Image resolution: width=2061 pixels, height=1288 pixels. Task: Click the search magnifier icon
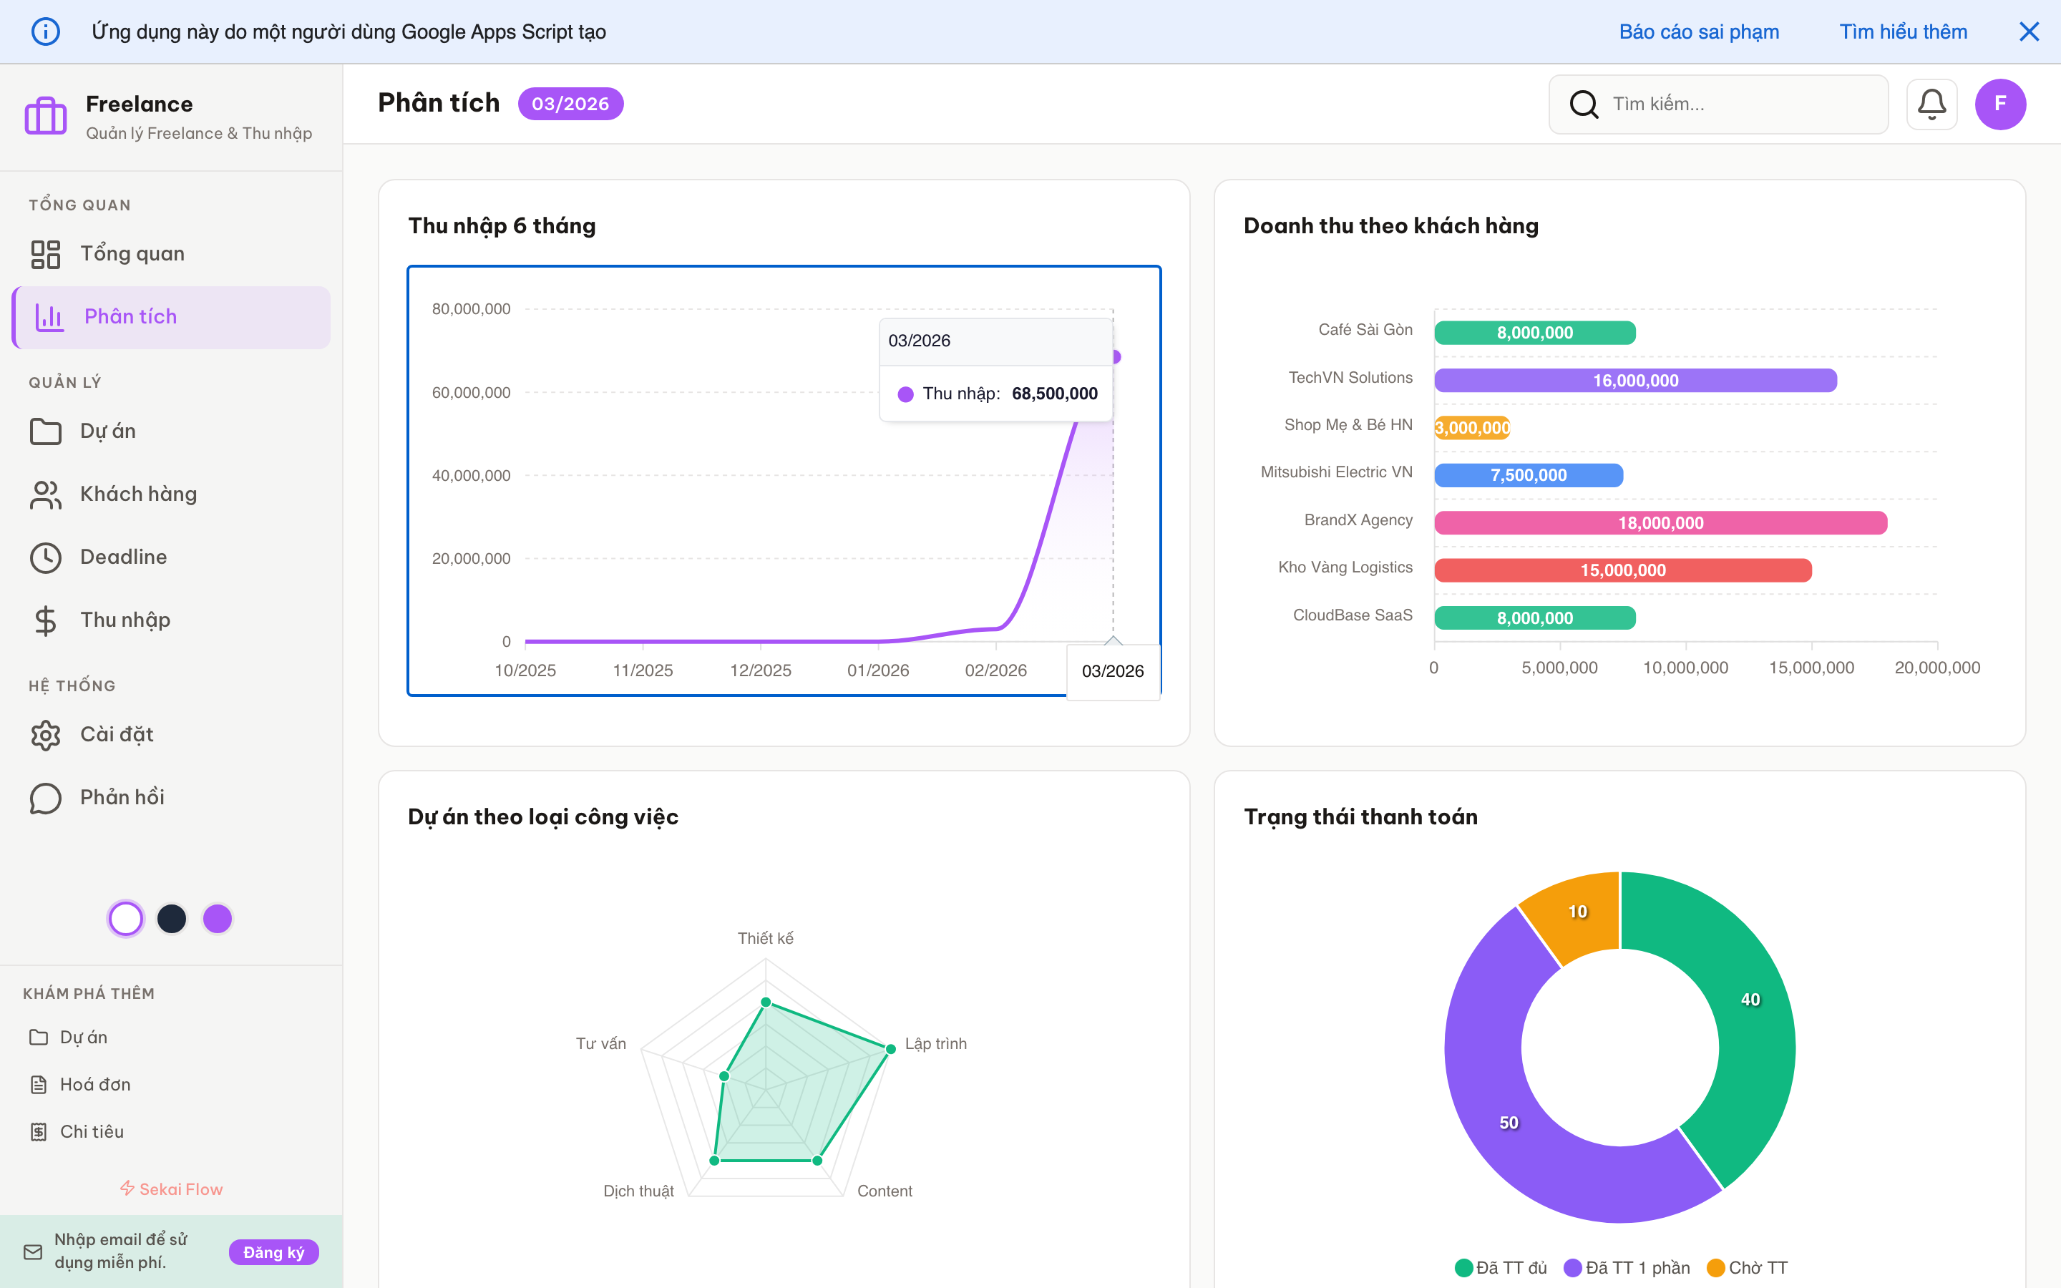point(1583,104)
